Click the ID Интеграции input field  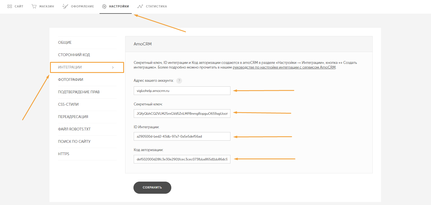tap(182, 136)
